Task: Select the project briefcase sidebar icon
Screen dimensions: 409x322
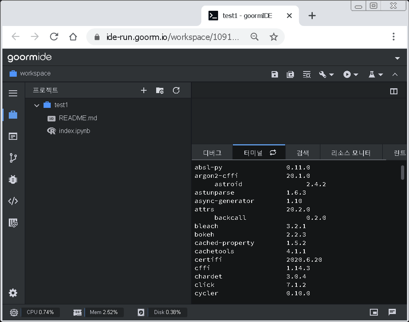Action: click(13, 115)
